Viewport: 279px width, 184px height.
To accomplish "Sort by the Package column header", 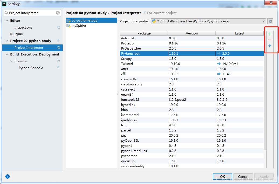I will coord(144,33).
